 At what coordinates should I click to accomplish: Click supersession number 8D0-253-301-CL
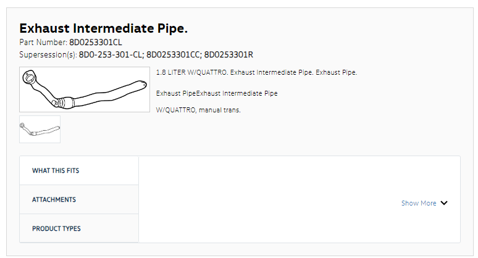coord(111,55)
